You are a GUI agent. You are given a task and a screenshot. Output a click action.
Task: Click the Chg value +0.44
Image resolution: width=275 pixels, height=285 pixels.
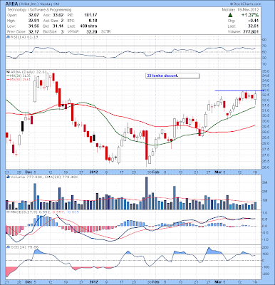coord(254,21)
